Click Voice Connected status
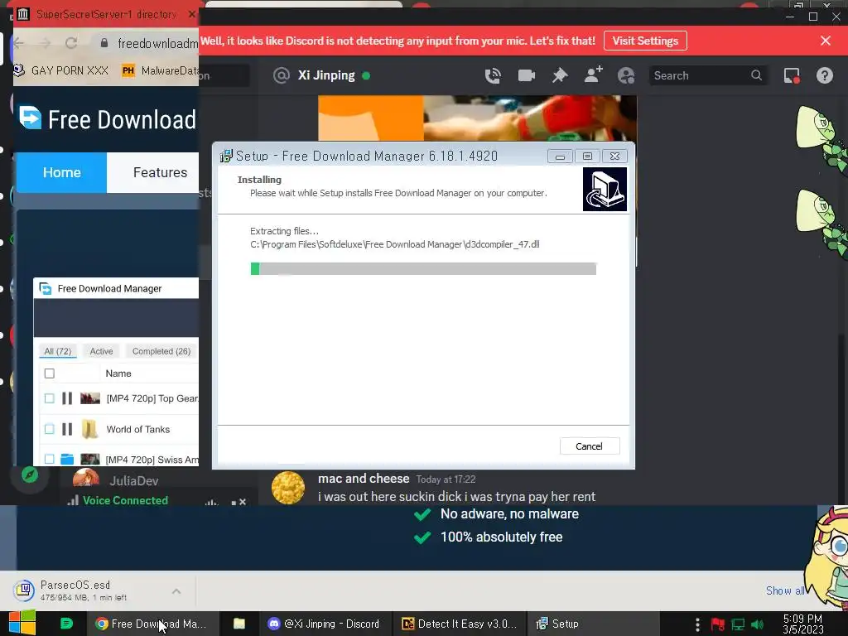848x636 pixels. pyautogui.click(x=125, y=500)
